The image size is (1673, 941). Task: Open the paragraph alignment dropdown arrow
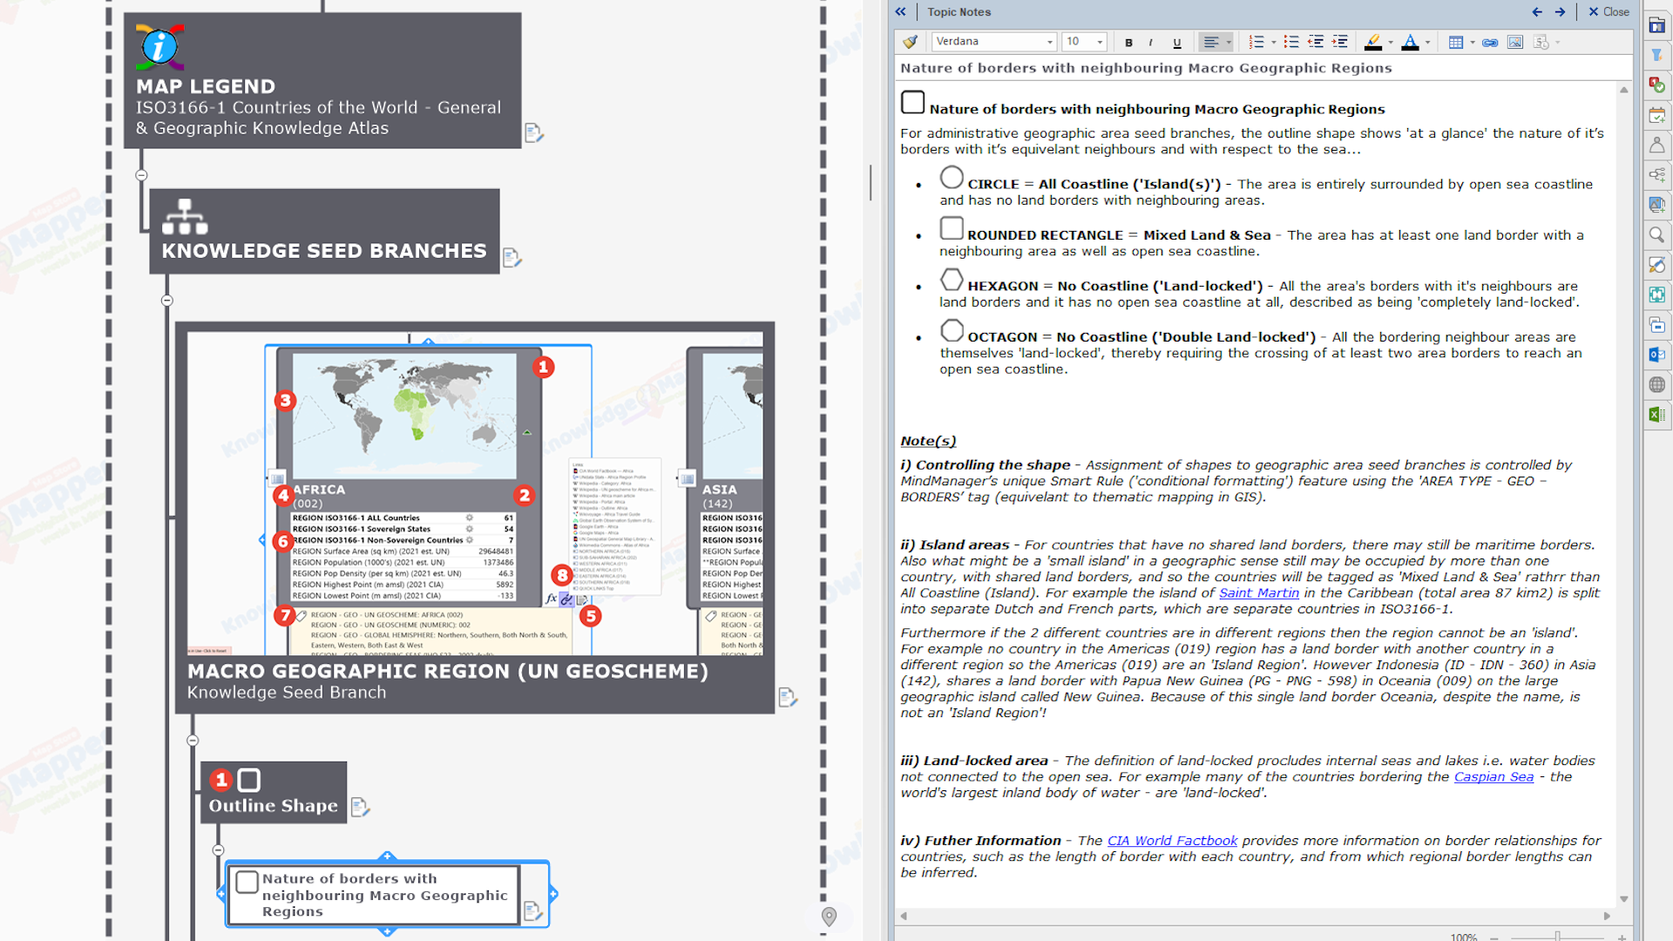[x=1229, y=42]
